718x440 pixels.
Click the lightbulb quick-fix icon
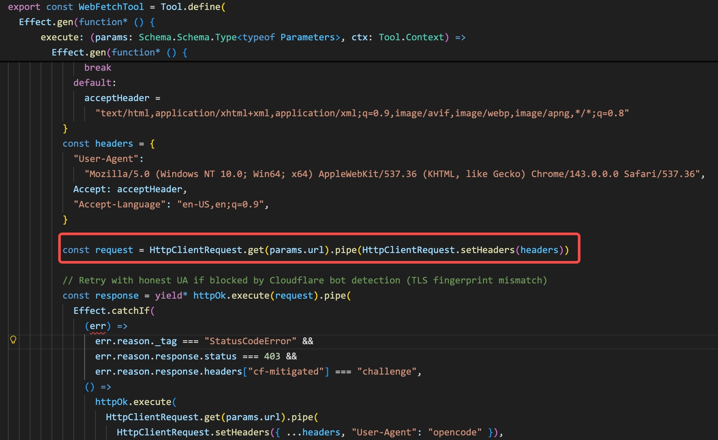click(x=13, y=340)
